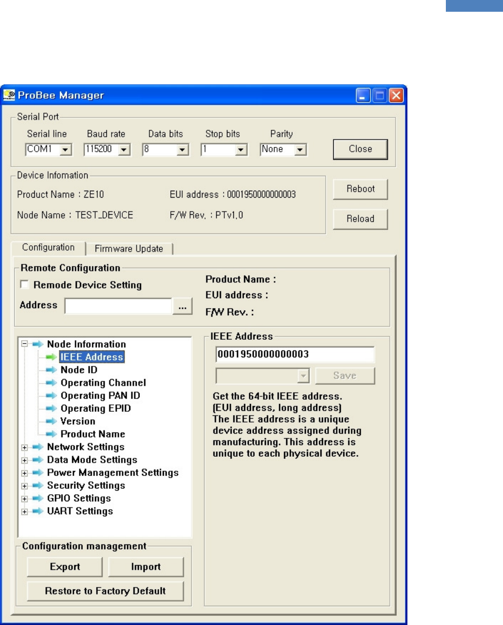Select Operating PAN ID in the tree
The width and height of the screenshot is (503, 625).
point(100,395)
